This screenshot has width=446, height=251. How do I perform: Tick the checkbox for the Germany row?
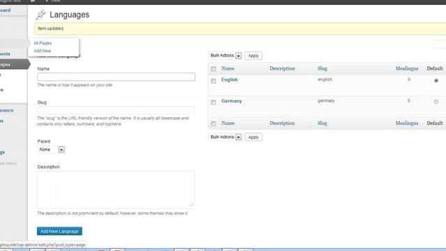213,102
